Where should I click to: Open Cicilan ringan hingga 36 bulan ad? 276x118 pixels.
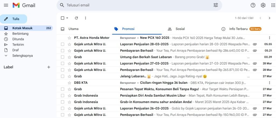pos(166,83)
